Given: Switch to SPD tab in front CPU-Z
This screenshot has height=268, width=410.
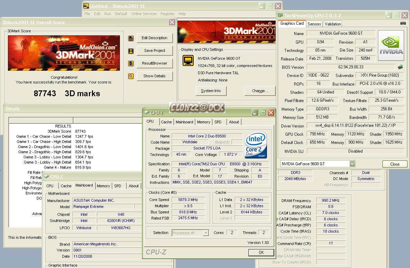Looking at the screenshot, I should coord(218,122).
